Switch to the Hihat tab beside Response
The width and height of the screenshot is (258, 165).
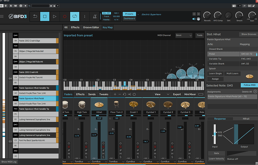click(246, 119)
